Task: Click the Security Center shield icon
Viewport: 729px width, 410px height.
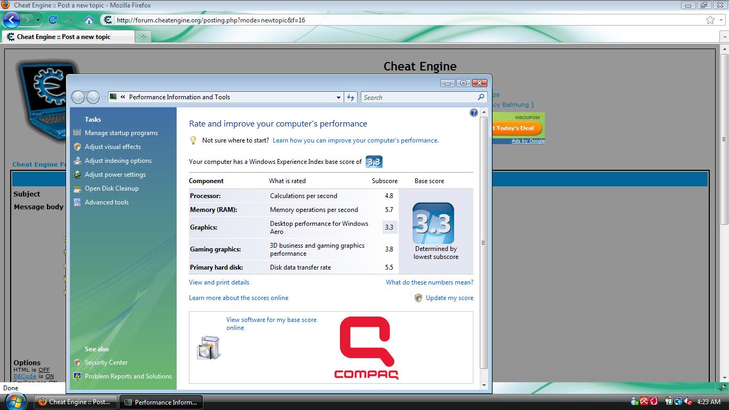Action: tap(77, 362)
